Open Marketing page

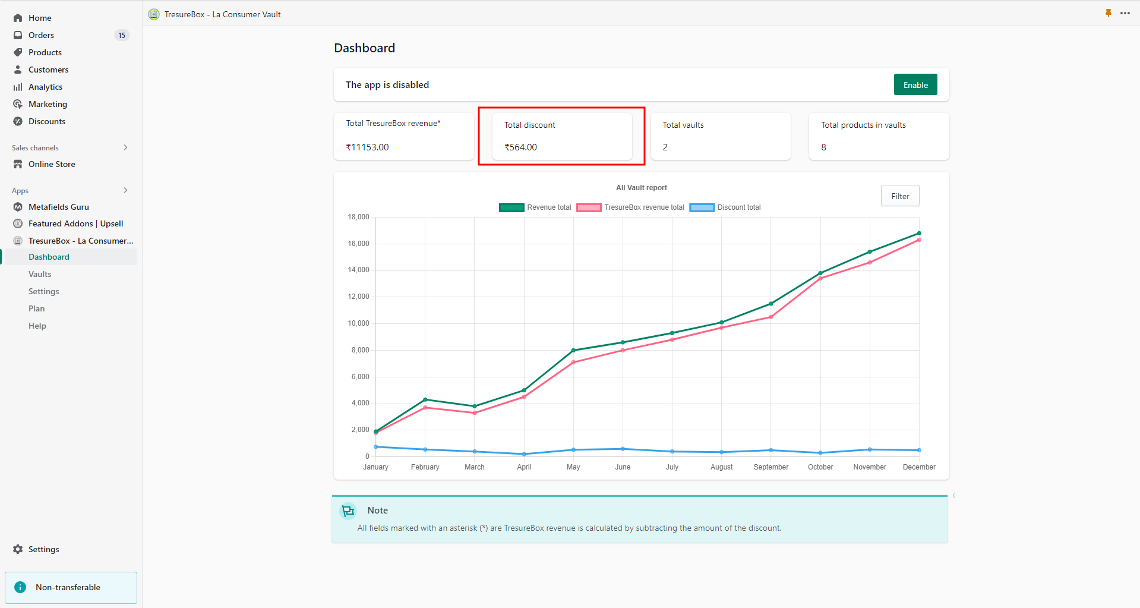(48, 104)
